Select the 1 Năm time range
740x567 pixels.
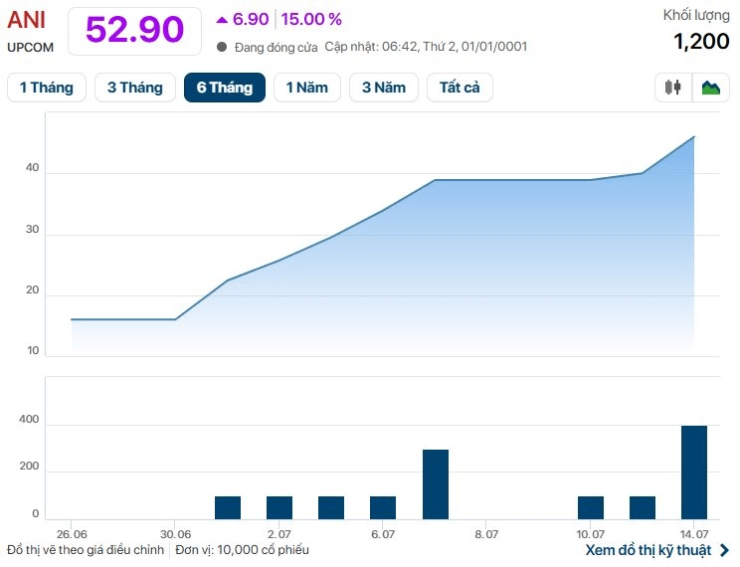[x=307, y=88]
